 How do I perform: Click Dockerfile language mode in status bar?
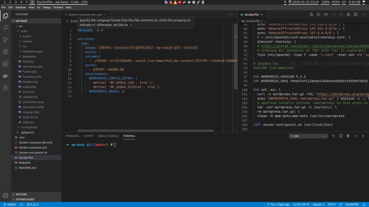[352, 204]
